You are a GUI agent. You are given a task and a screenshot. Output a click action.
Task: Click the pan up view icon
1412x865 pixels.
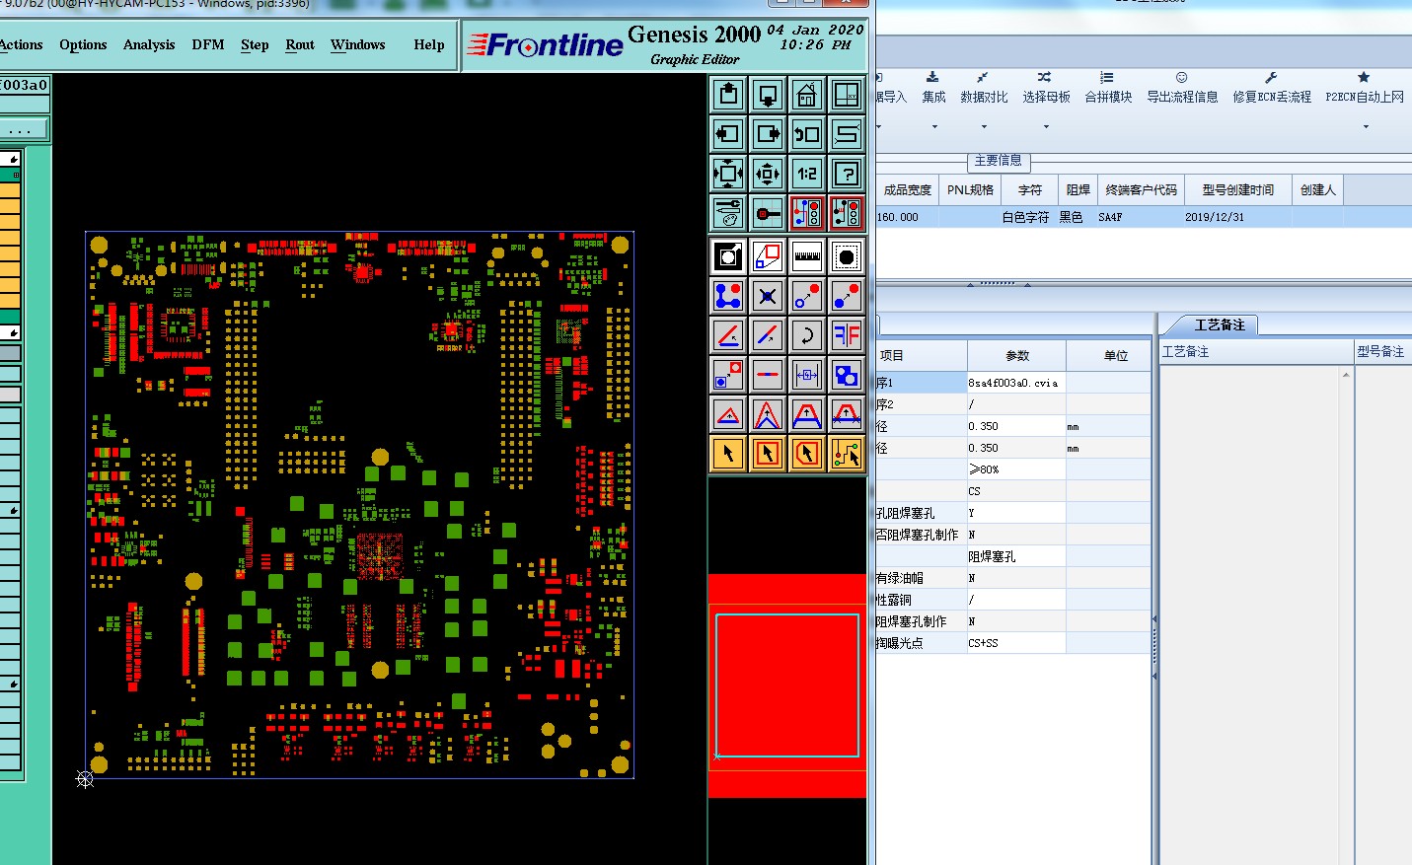click(x=728, y=95)
